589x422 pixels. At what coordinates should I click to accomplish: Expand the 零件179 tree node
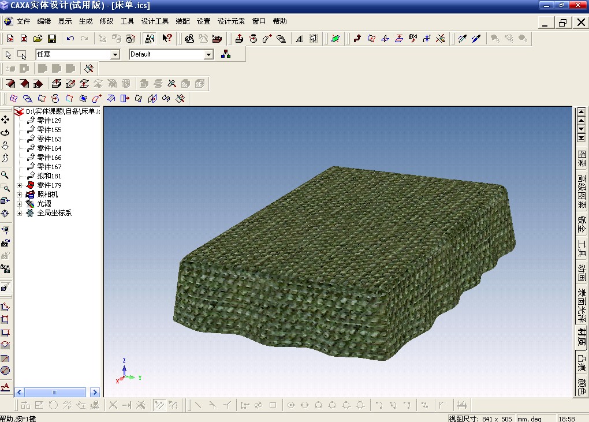[x=19, y=185]
